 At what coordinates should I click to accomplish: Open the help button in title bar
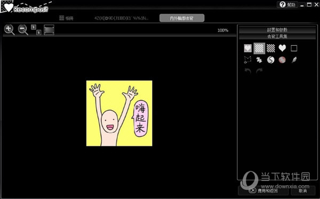(287, 4)
